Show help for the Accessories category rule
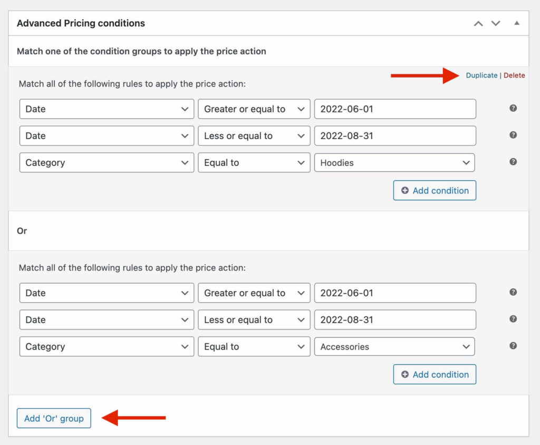The height and width of the screenshot is (445, 540). pyautogui.click(x=513, y=346)
